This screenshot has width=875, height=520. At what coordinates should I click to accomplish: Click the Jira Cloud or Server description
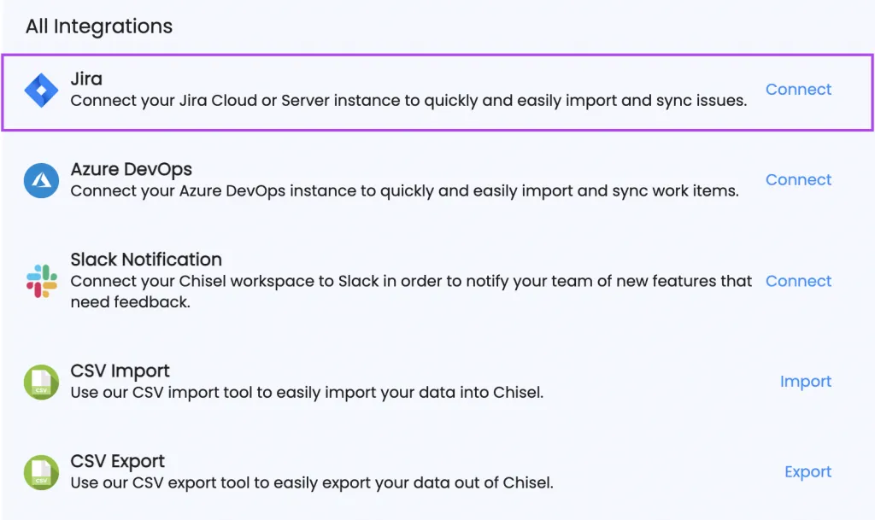pos(408,101)
